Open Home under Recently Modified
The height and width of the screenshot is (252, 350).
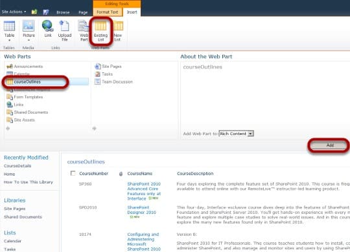9,174
